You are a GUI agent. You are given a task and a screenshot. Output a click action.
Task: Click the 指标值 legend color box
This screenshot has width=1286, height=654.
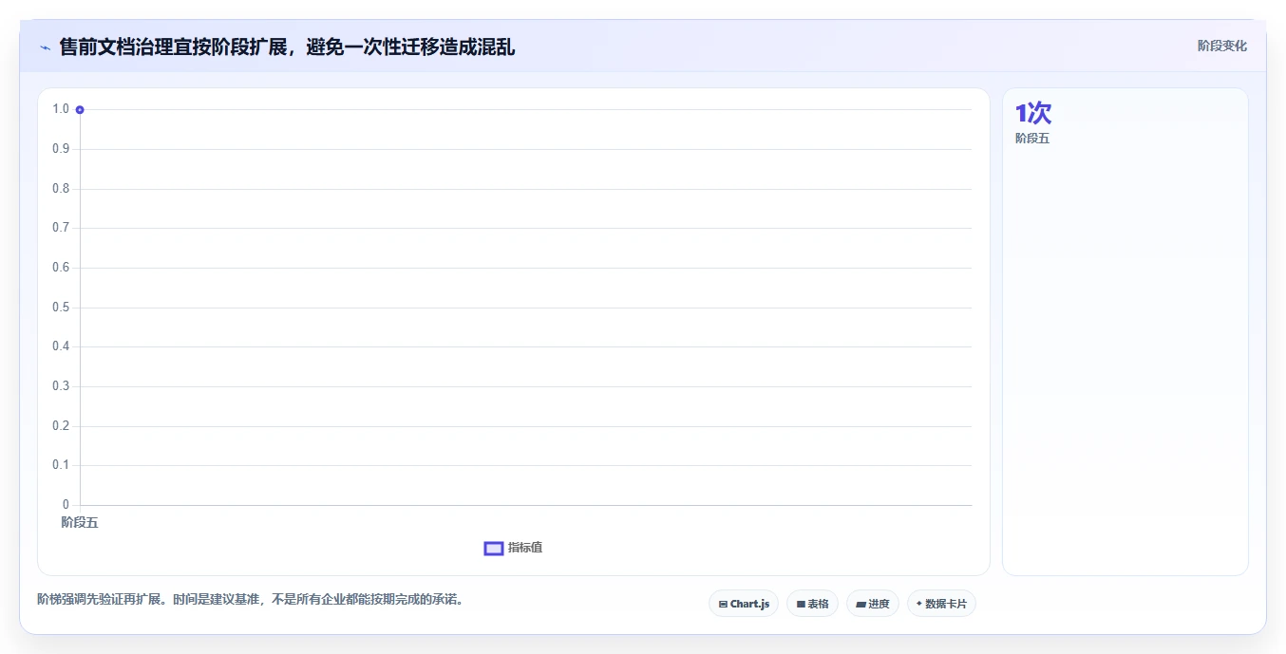coord(494,549)
